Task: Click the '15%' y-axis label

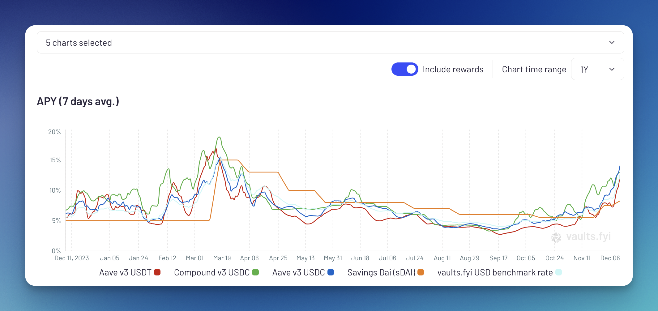Action: pyautogui.click(x=55, y=160)
